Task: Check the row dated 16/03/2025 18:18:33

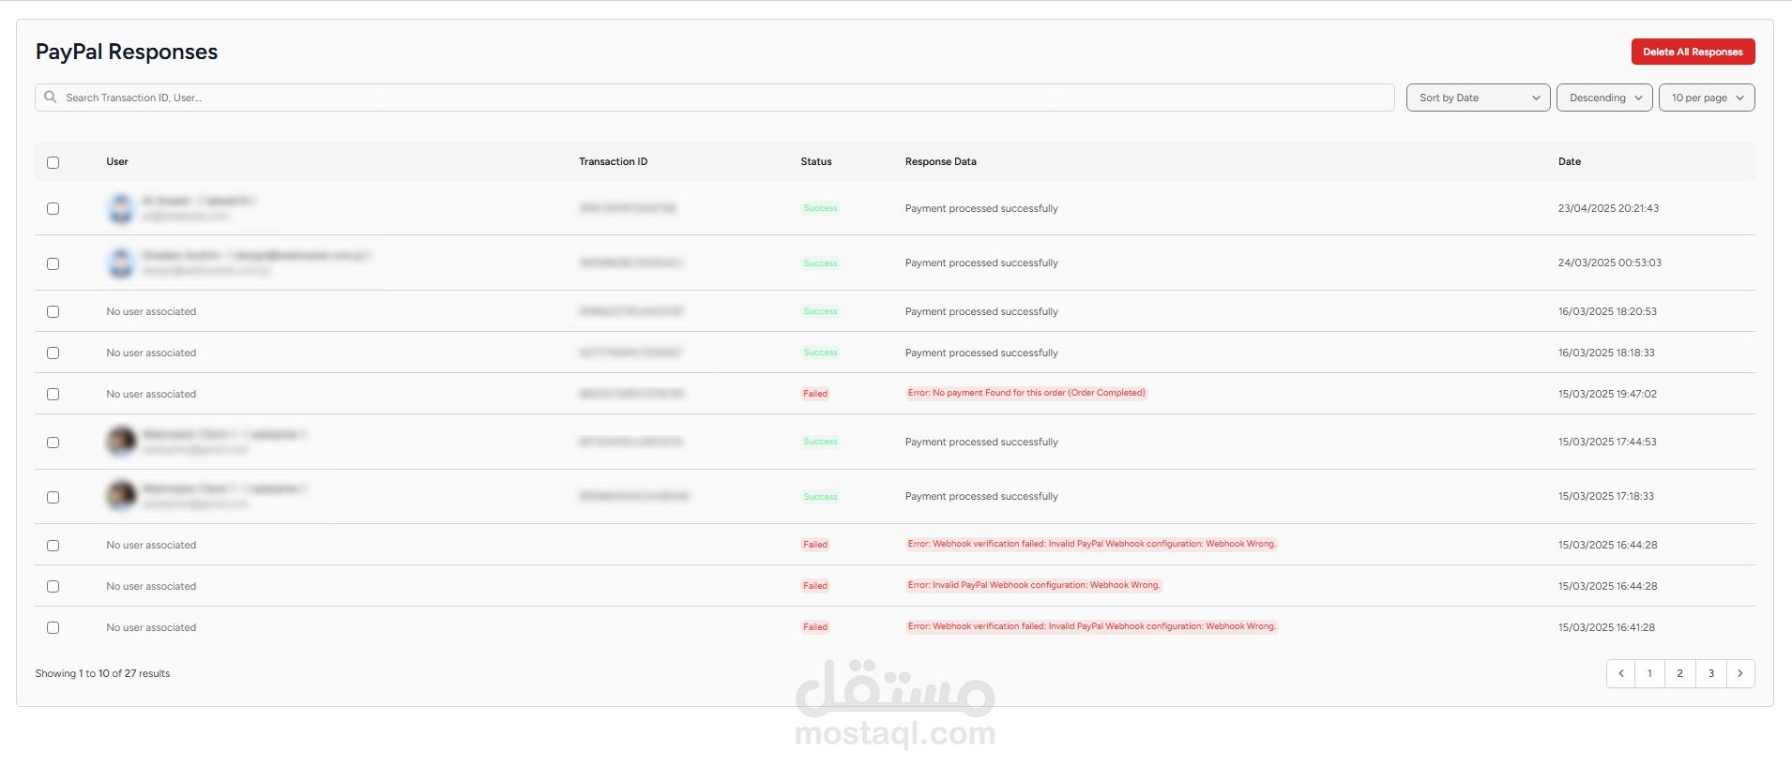Action: 53,353
